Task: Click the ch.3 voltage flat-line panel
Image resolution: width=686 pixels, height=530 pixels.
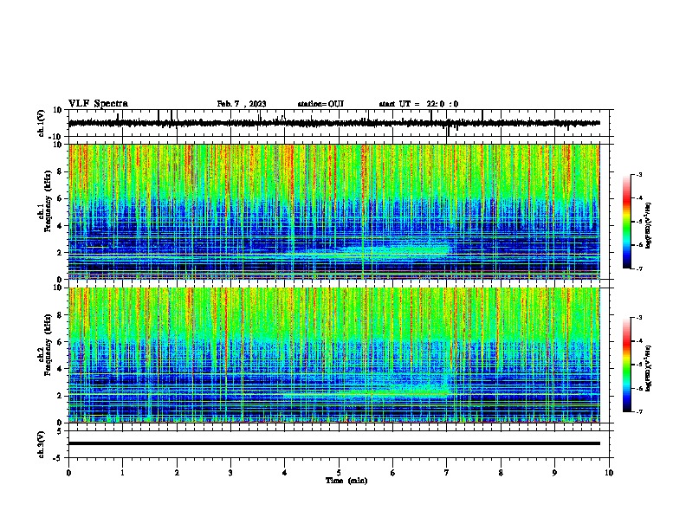Action: (x=340, y=444)
